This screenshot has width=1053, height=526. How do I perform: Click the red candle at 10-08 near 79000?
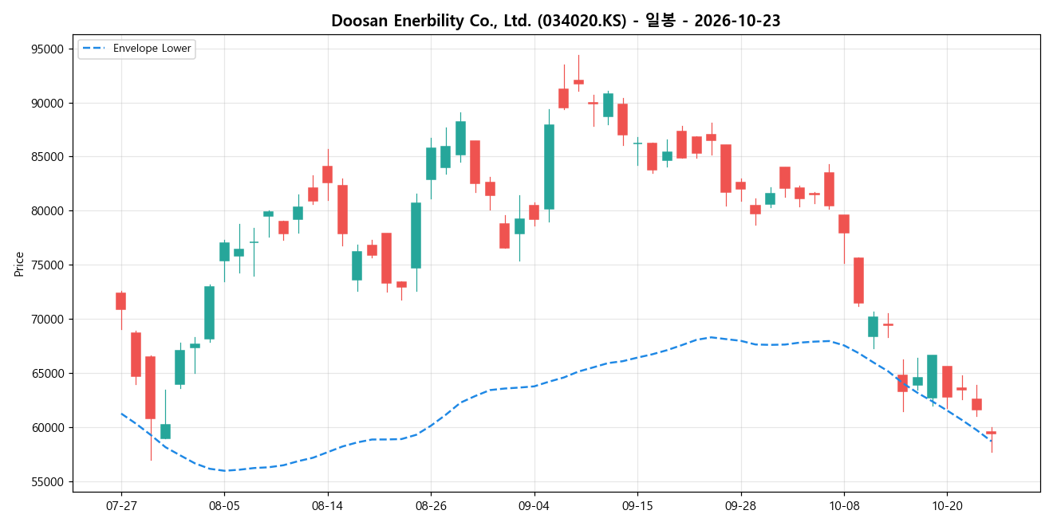point(844,224)
